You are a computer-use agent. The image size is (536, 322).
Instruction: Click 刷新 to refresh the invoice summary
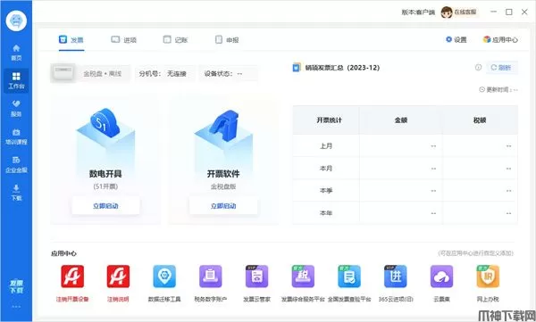tap(501, 68)
